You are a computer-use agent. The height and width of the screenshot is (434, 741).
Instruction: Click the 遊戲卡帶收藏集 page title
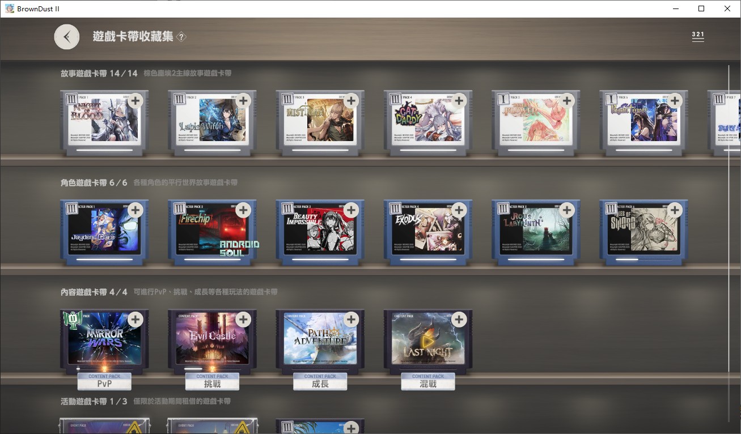click(133, 37)
